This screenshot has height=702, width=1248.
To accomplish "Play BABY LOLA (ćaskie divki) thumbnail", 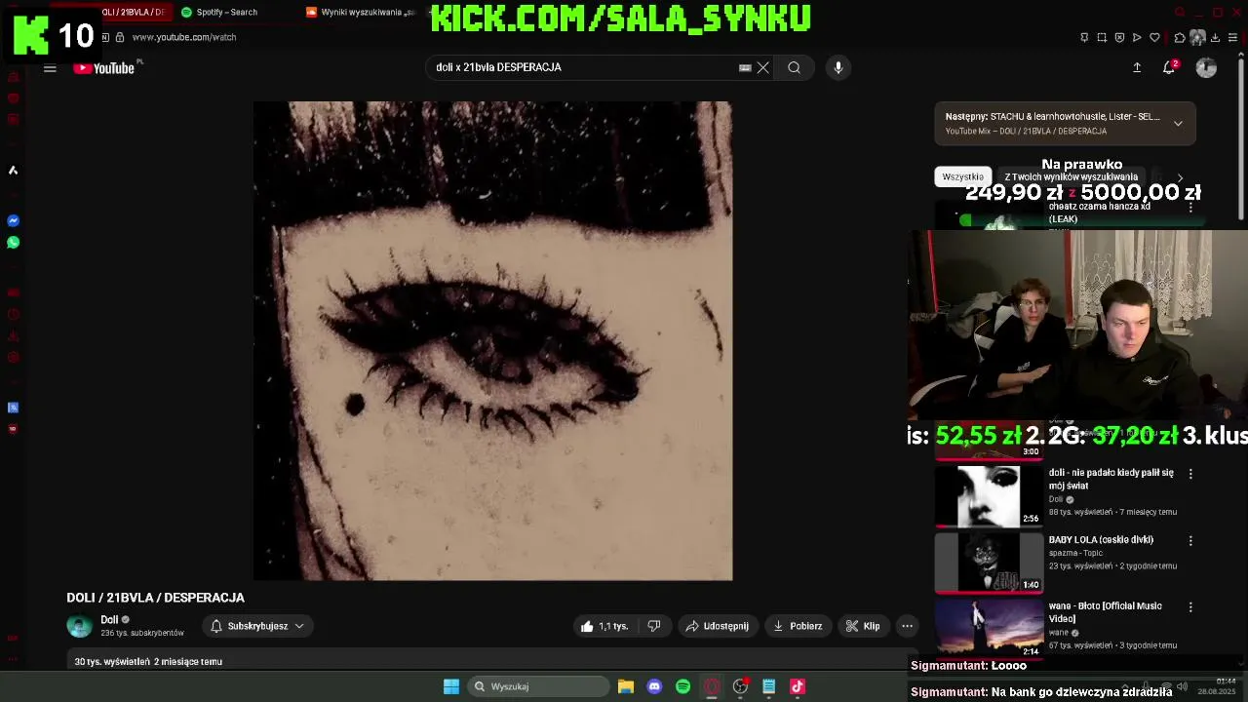I will tap(989, 563).
